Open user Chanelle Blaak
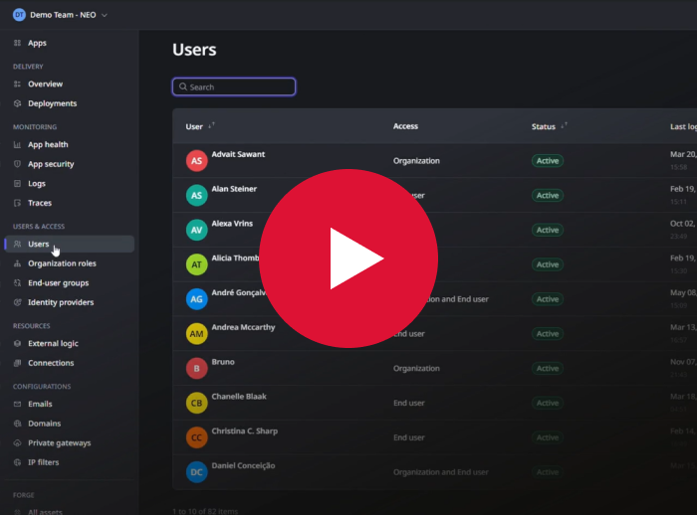This screenshot has width=697, height=515. (x=239, y=397)
